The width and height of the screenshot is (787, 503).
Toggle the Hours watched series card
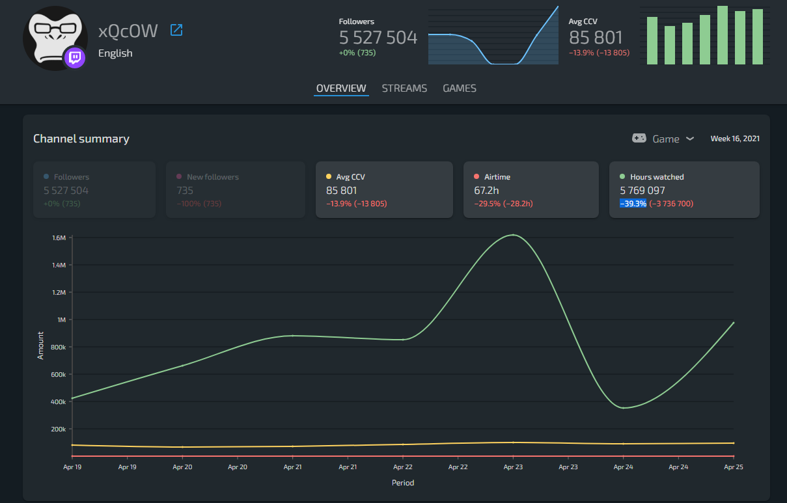684,189
